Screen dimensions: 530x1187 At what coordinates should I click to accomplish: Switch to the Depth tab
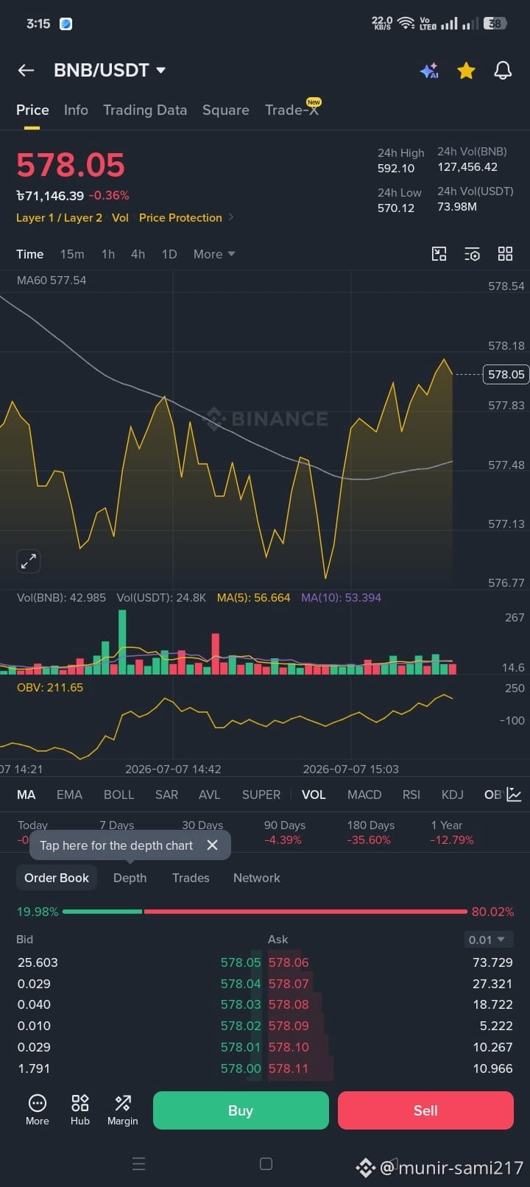pyautogui.click(x=130, y=878)
